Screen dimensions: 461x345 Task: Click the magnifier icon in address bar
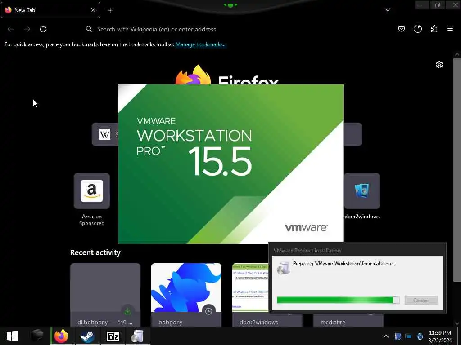point(89,29)
